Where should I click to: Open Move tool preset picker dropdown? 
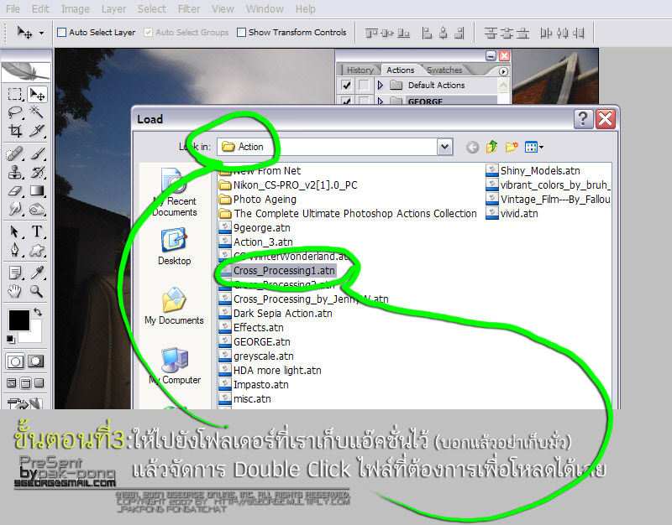point(41,33)
